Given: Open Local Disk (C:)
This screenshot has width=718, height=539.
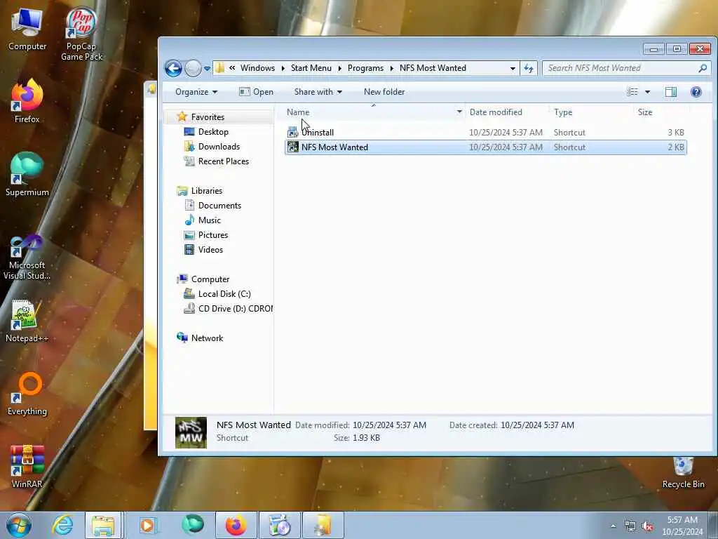Looking at the screenshot, I should (x=224, y=294).
